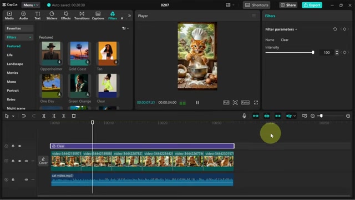Viewport: 355px width, 200px height.
Task: Pause the video playback
Action: (197, 102)
